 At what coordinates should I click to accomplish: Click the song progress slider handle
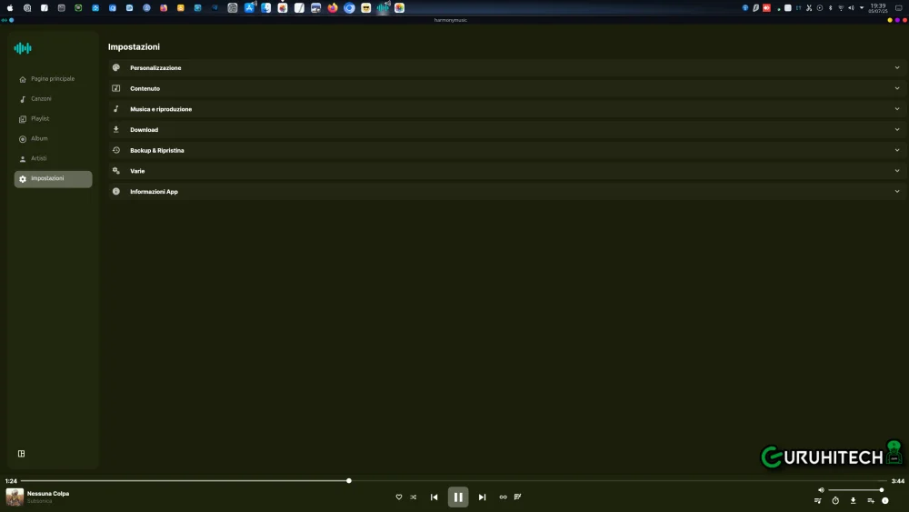coord(349,480)
